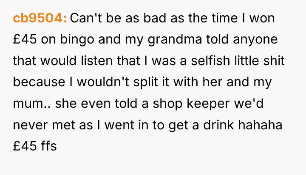Click the word "drink" in the comment
The height and width of the screenshot is (175, 306).
218,125
